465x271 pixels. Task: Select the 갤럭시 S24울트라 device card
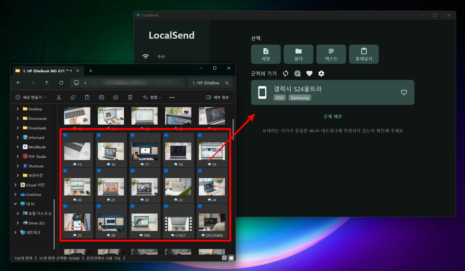(x=333, y=92)
